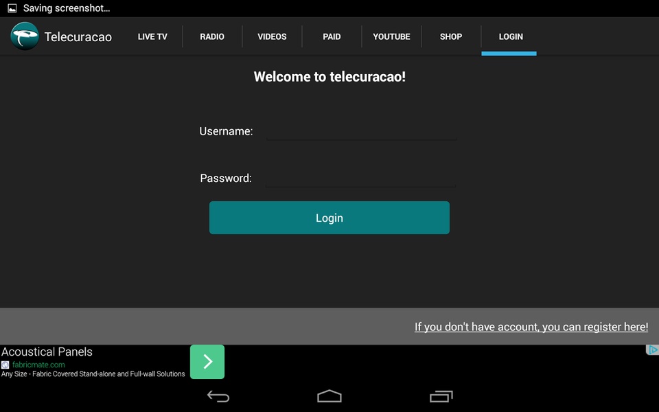
Task: Open the fabricmate.com ad link
Action: [x=38, y=365]
